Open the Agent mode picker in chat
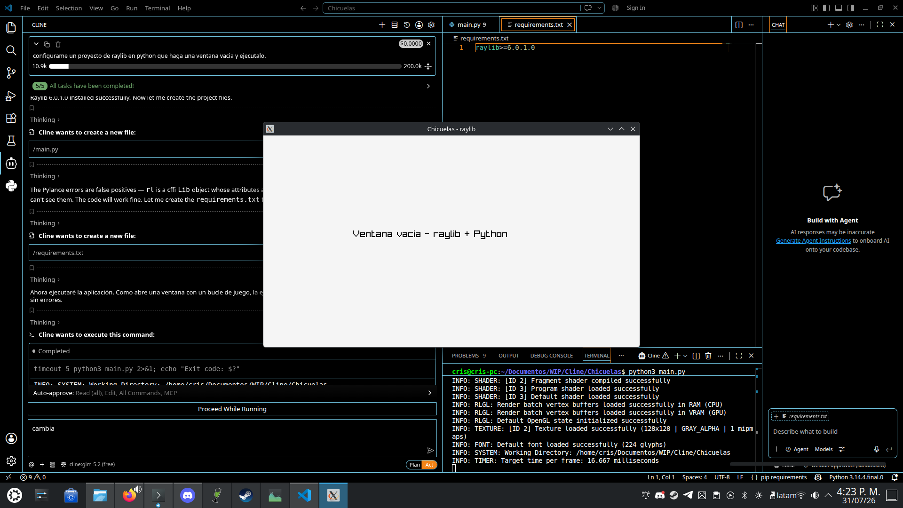 pyautogui.click(x=797, y=450)
